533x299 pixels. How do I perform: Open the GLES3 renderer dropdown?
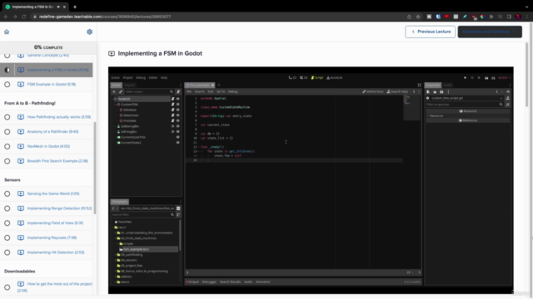[x=504, y=78]
